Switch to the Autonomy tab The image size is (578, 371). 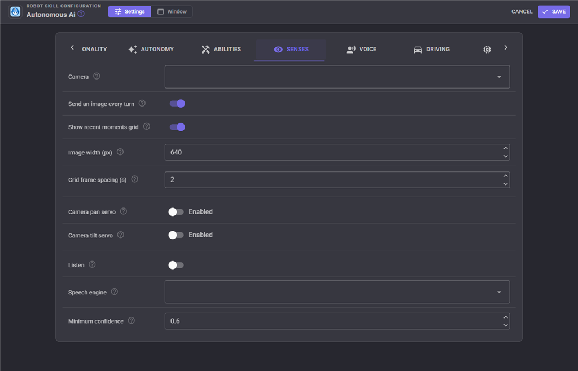(151, 49)
